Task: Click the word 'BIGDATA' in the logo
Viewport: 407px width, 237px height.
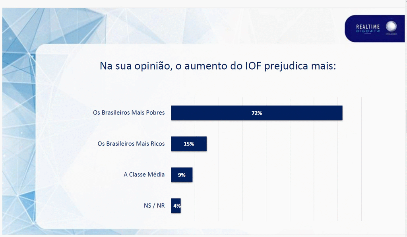Action: tap(368, 31)
